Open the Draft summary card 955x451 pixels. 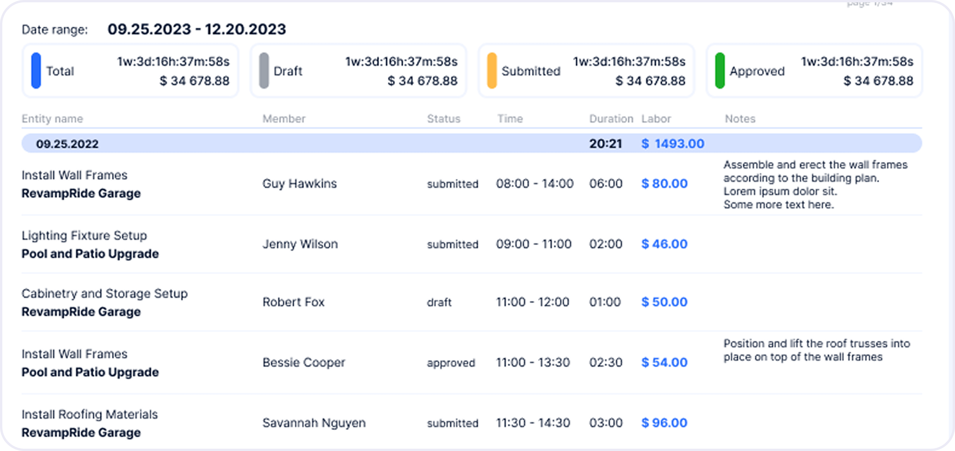(x=359, y=71)
